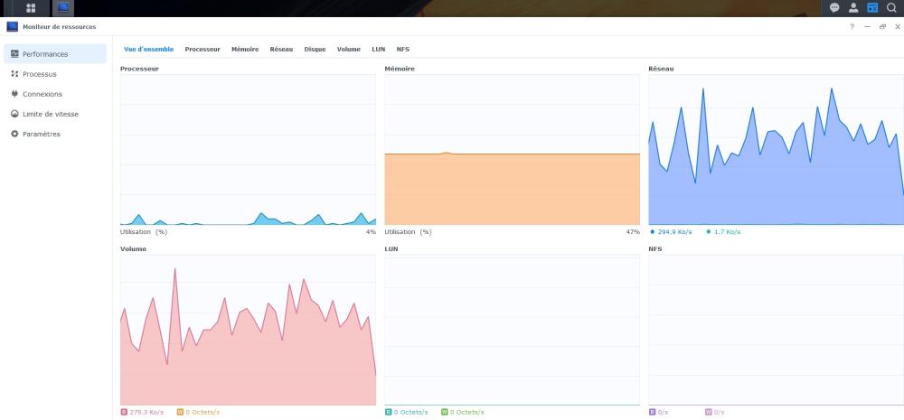904x420 pixels.
Task: Open the DSM main menu grid icon
Action: 31,8
